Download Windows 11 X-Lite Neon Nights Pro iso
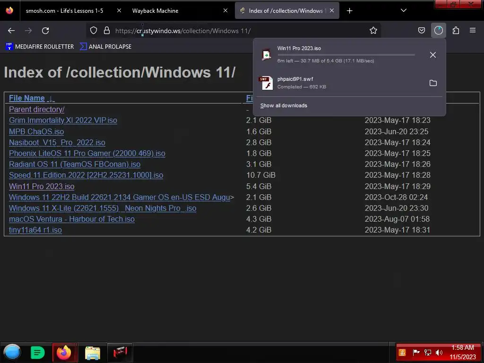 pyautogui.click(x=103, y=208)
